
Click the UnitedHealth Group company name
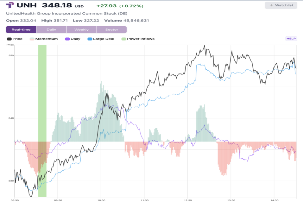(x=66, y=14)
